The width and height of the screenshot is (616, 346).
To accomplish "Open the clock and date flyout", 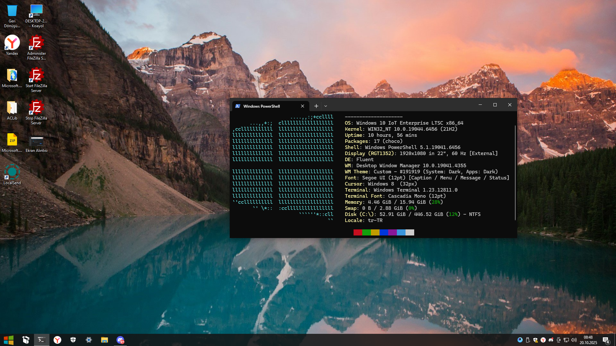I will point(588,340).
